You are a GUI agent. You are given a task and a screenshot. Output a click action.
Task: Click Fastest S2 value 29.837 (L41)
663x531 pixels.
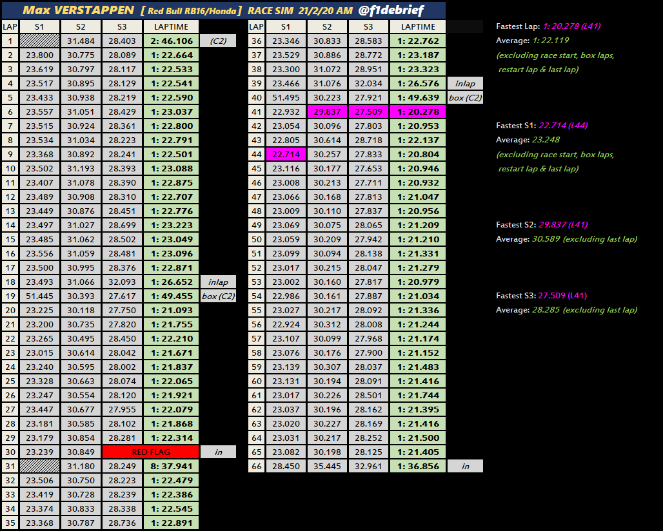click(x=563, y=225)
